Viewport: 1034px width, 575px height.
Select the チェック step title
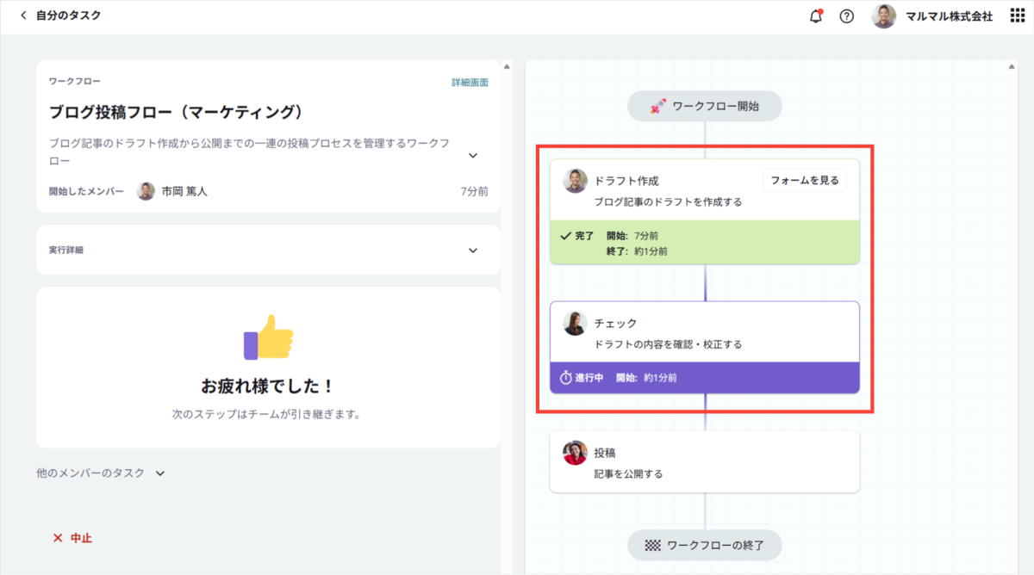coord(616,323)
